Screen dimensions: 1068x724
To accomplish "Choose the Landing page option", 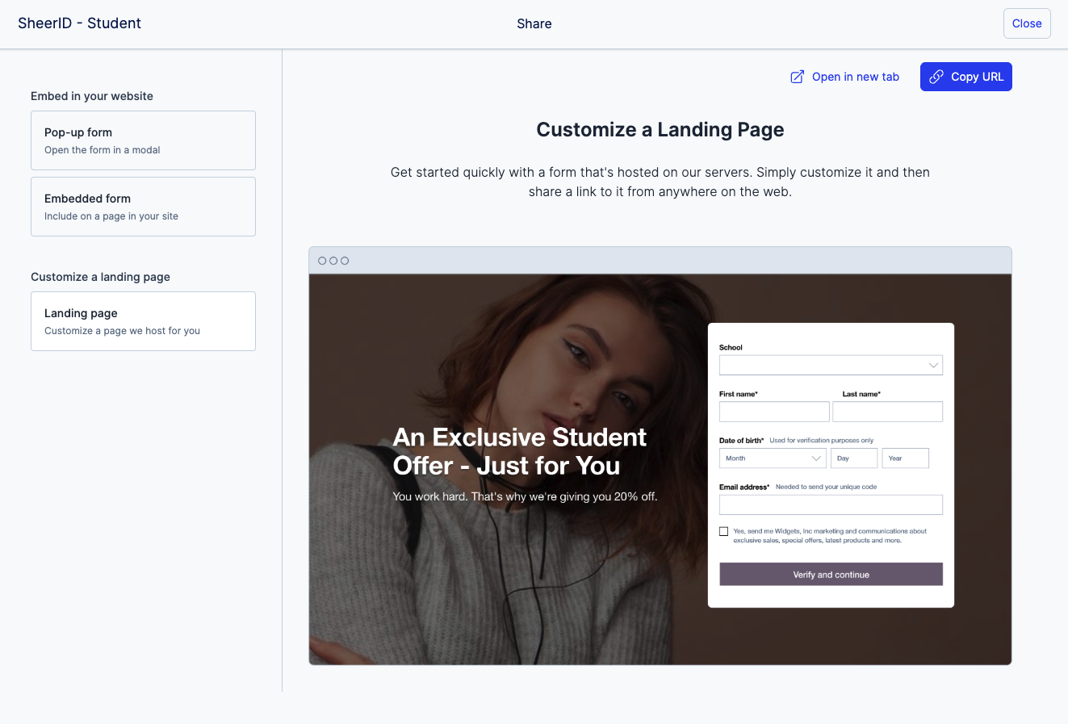I will coord(143,321).
